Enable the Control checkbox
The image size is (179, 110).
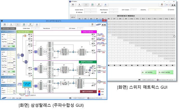pos(169,10)
